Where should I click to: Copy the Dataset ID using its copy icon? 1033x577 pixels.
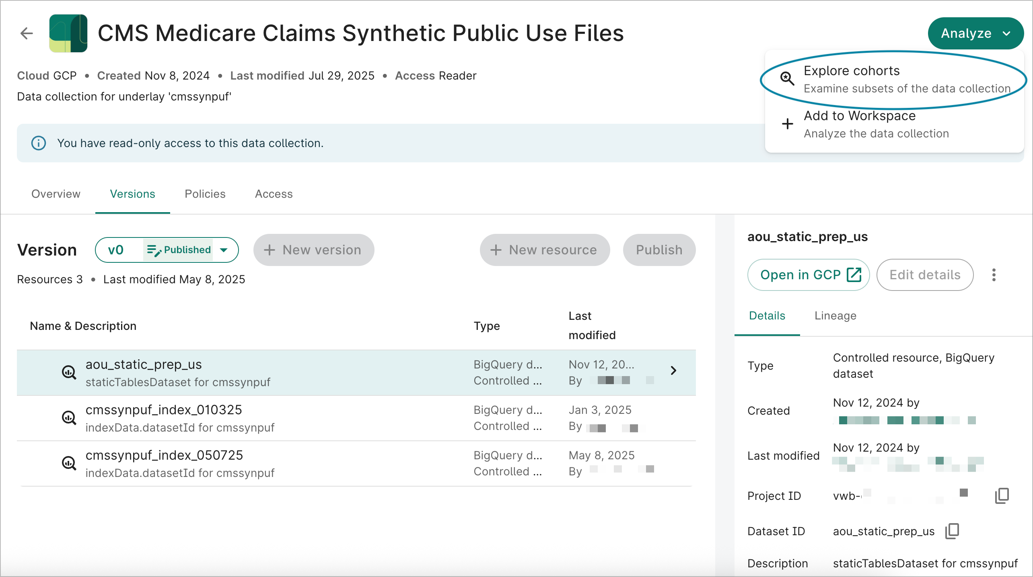tap(951, 531)
